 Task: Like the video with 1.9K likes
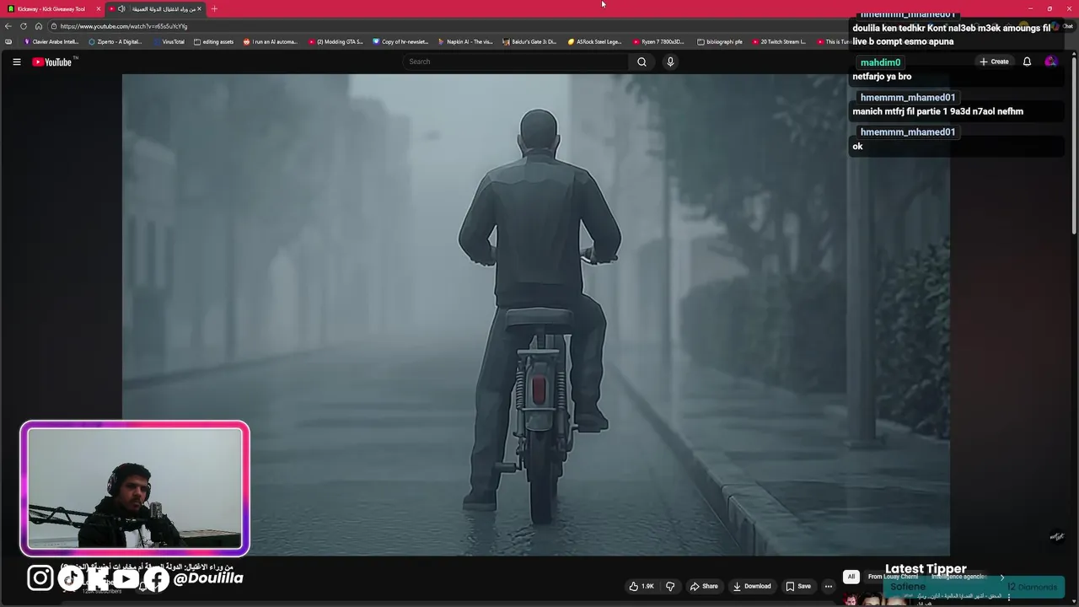(641, 586)
